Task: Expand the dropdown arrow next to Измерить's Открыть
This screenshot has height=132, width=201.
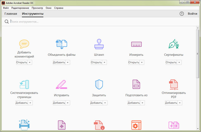Action: point(142,62)
